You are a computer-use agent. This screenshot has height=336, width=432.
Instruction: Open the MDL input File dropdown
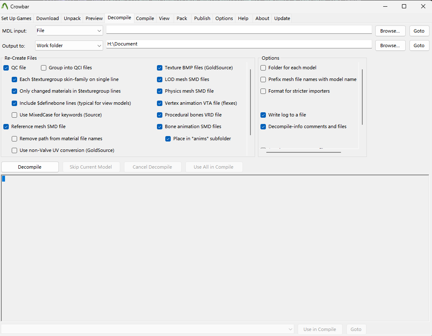pos(69,31)
